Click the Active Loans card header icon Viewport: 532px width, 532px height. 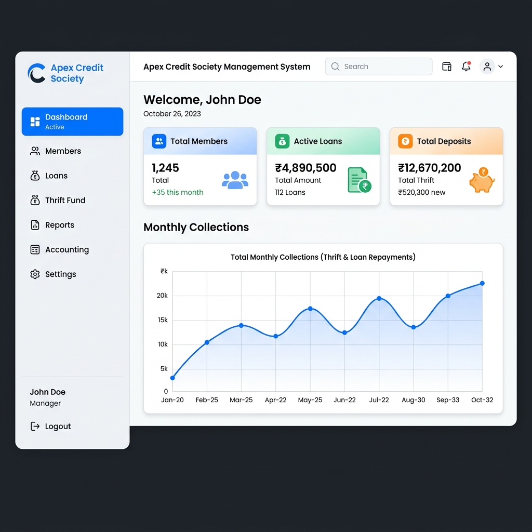(x=282, y=141)
